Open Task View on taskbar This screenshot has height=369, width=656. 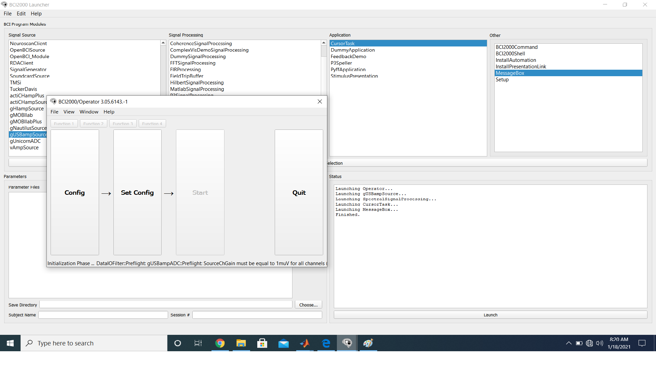click(x=198, y=343)
